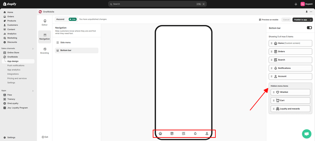
Task: Expand the Sales channels section chevron
Action: [x=33, y=49]
